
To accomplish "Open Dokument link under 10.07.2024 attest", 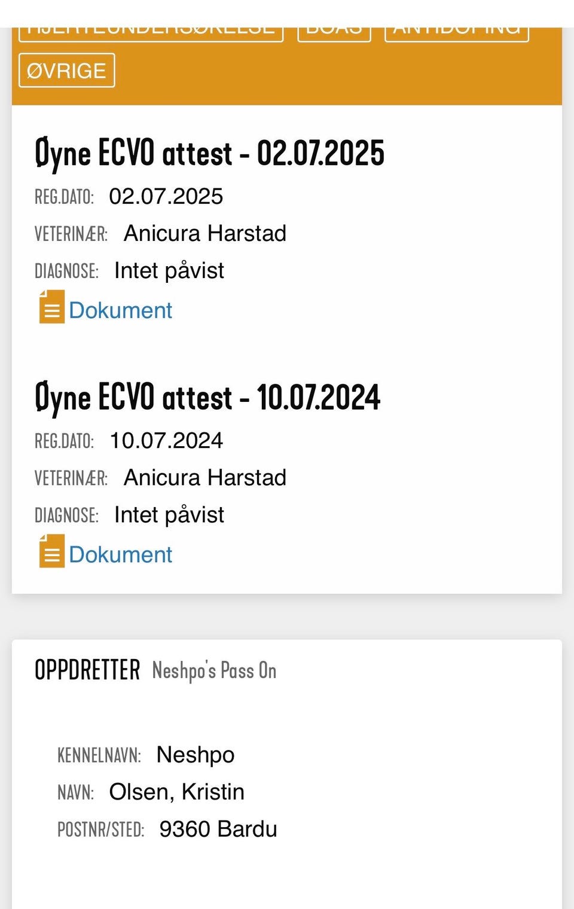I will (120, 554).
